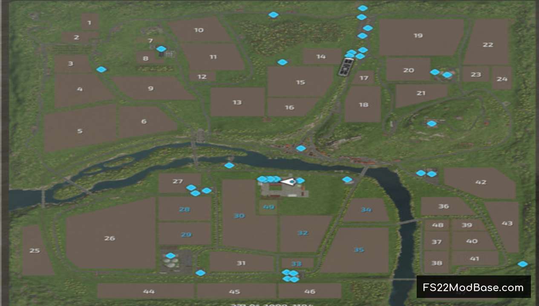Click owned field 33 label

coord(296,264)
